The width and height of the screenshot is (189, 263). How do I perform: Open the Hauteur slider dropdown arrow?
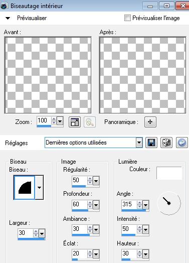pyautogui.click(x=145, y=254)
